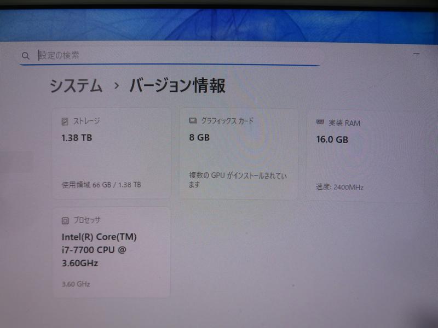
Task: Open the グラフィックス カード card
Action: coord(239,154)
